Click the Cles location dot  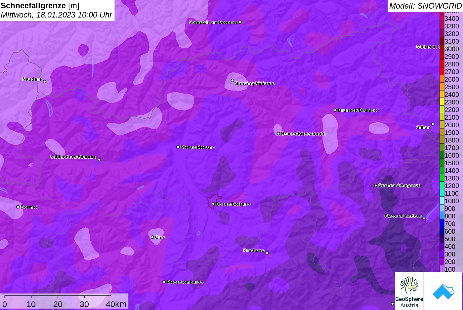point(152,237)
